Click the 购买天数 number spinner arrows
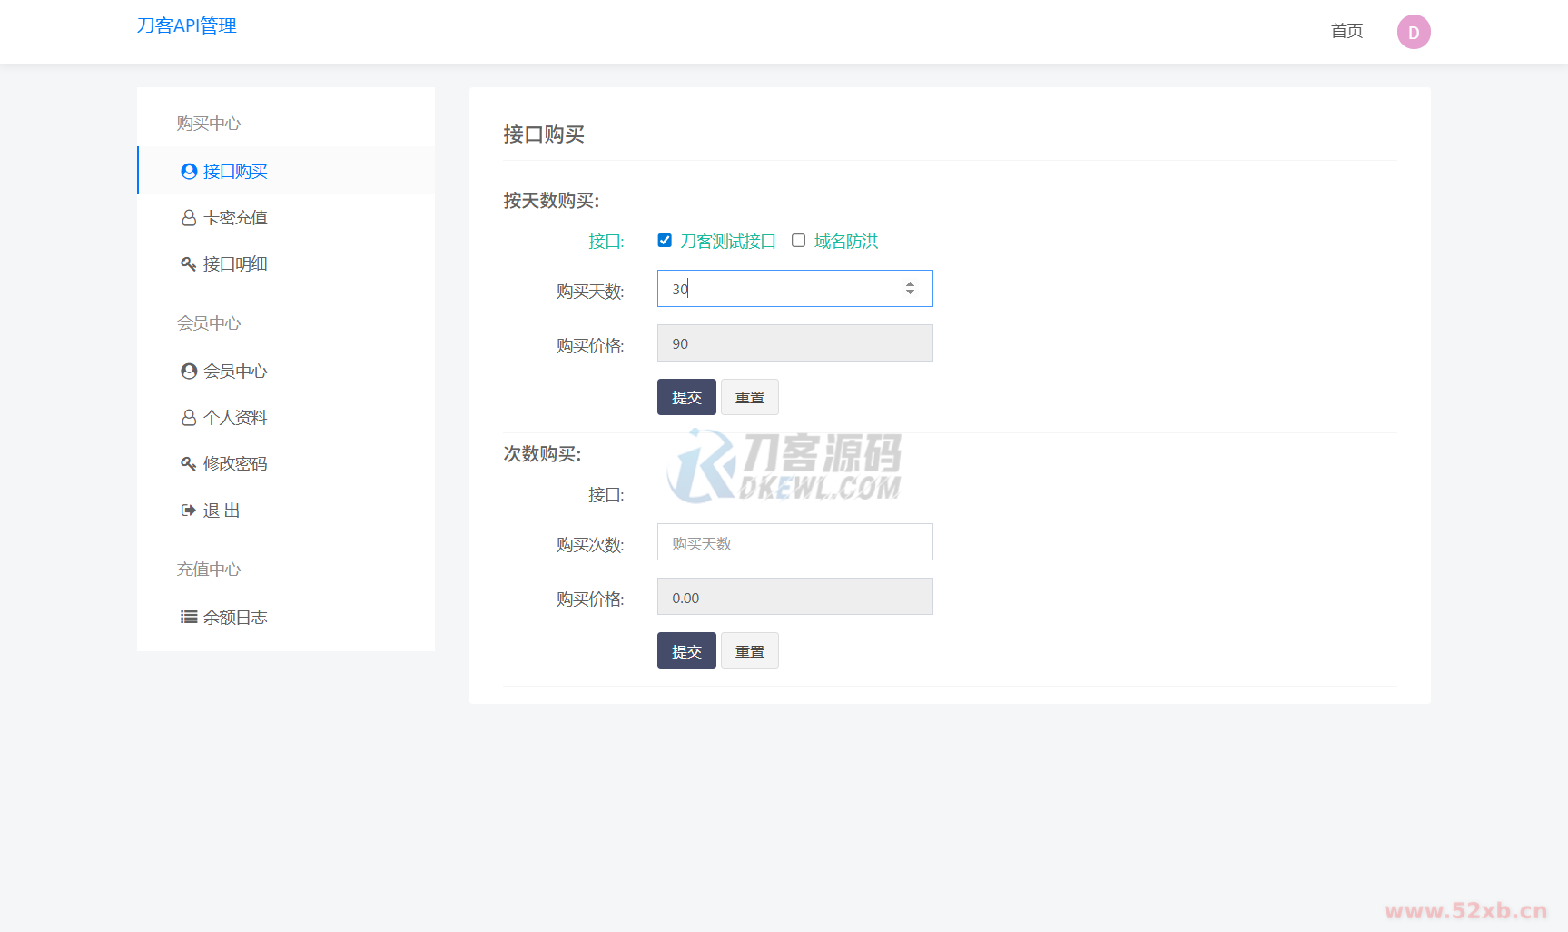 click(910, 289)
